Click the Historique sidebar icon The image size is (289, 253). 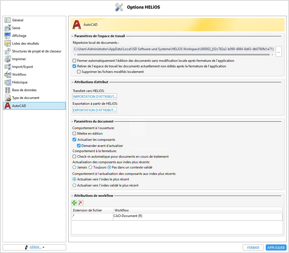coord(7,82)
